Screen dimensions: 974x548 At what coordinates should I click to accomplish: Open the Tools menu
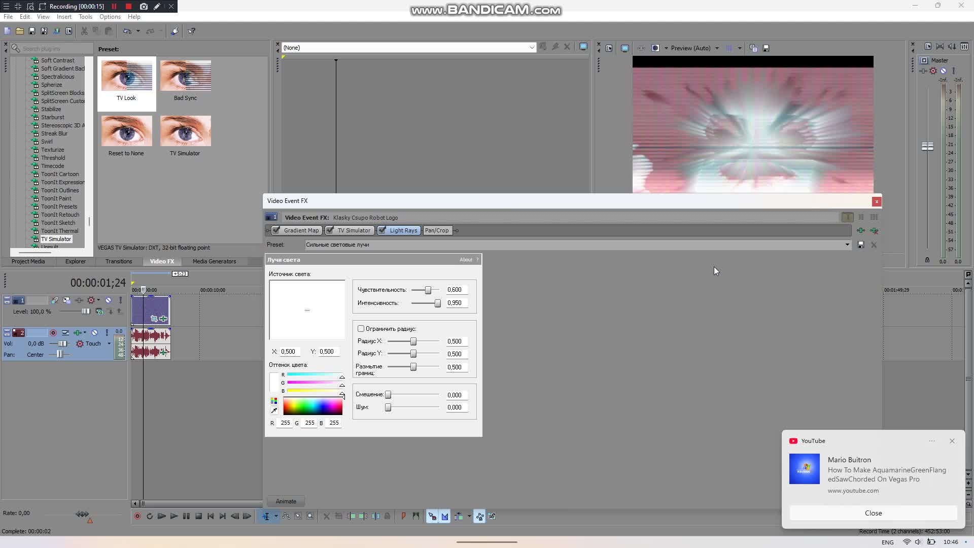point(85,17)
